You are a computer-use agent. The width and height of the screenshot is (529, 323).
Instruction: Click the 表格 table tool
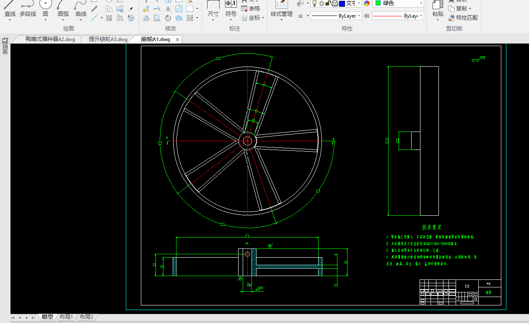click(251, 8)
